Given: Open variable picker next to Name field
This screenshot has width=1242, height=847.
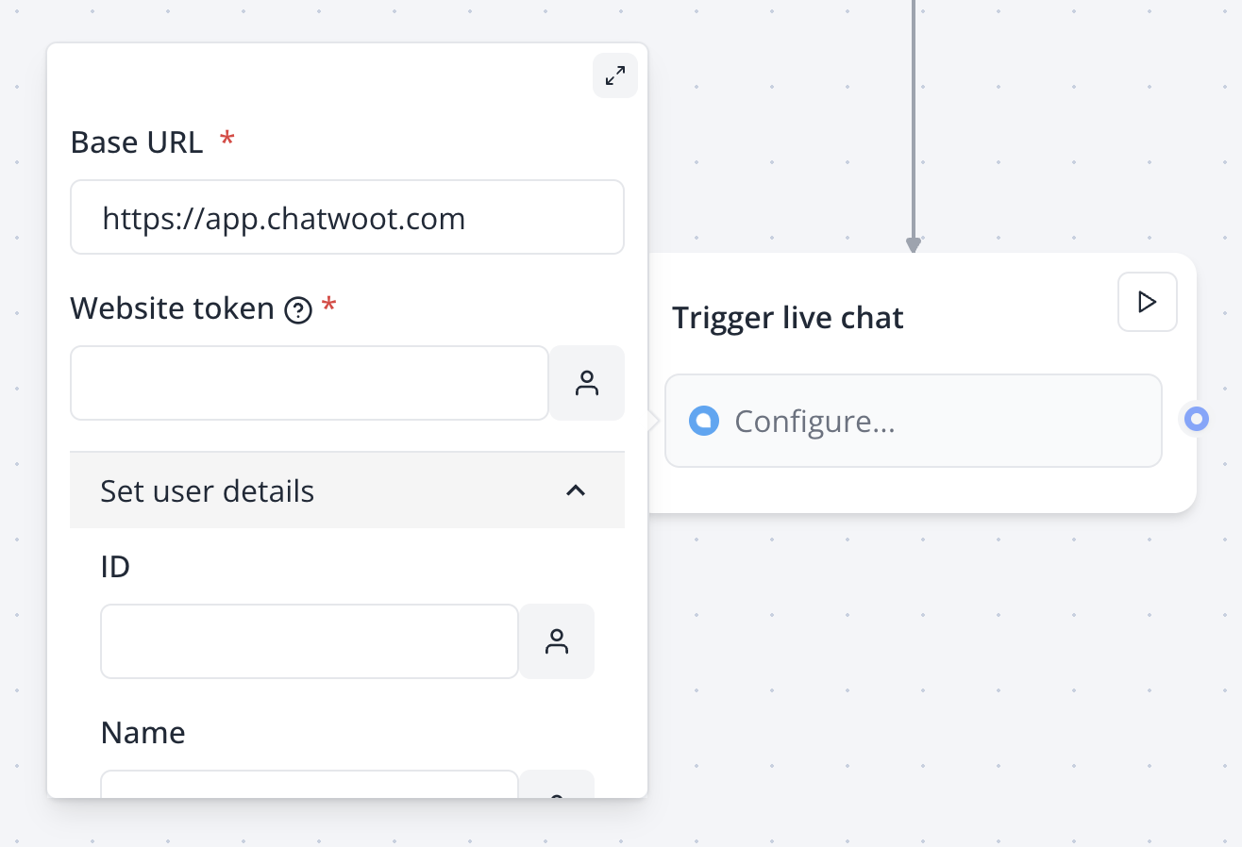Looking at the screenshot, I should (557, 784).
